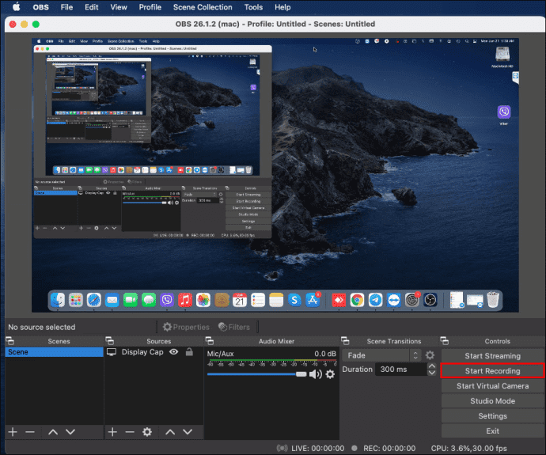Select the Scene item in Scenes list

click(55, 352)
